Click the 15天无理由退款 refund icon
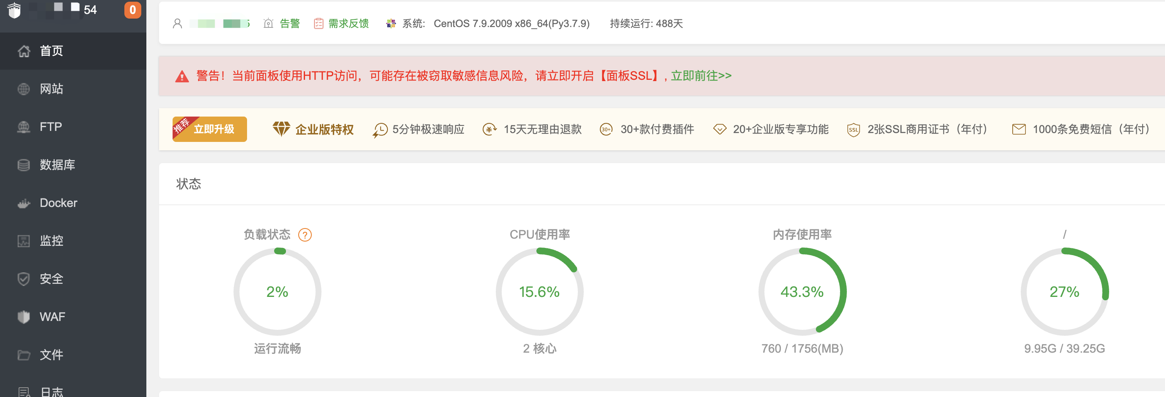This screenshot has height=397, width=1165. coord(489,130)
